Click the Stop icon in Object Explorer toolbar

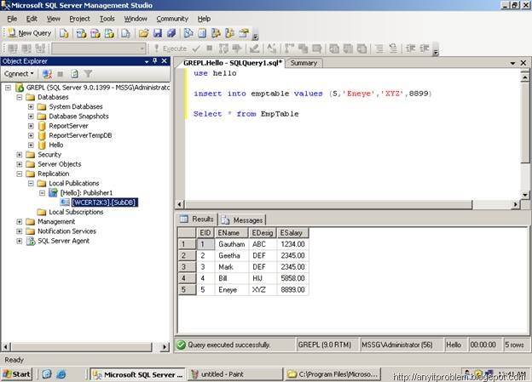[61, 74]
